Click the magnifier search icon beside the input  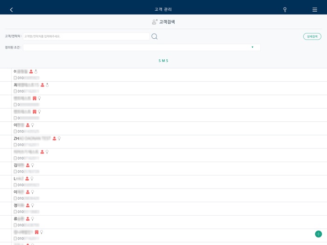point(155,36)
